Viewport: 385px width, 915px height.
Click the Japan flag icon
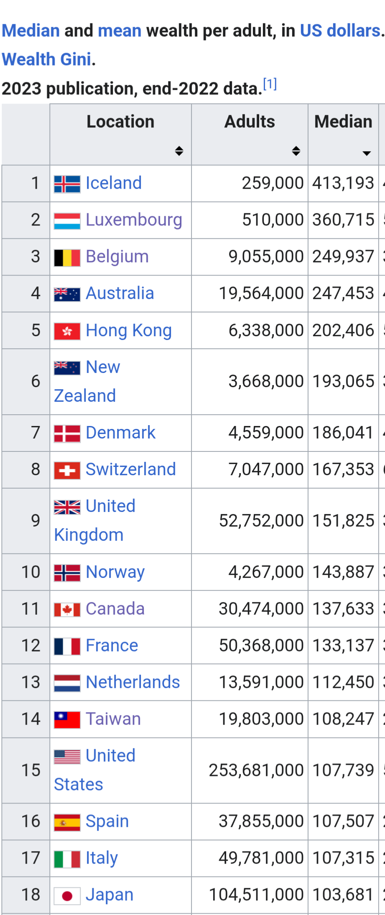pyautogui.click(x=67, y=896)
